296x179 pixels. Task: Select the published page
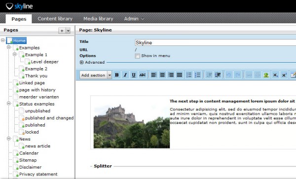[x=35, y=125]
